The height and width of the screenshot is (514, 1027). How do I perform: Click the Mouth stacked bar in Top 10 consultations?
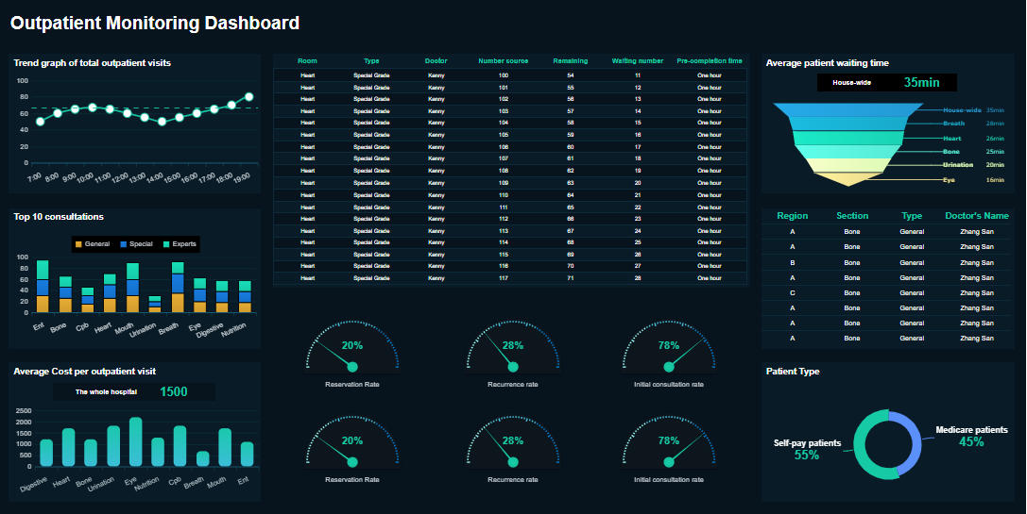pyautogui.click(x=132, y=288)
